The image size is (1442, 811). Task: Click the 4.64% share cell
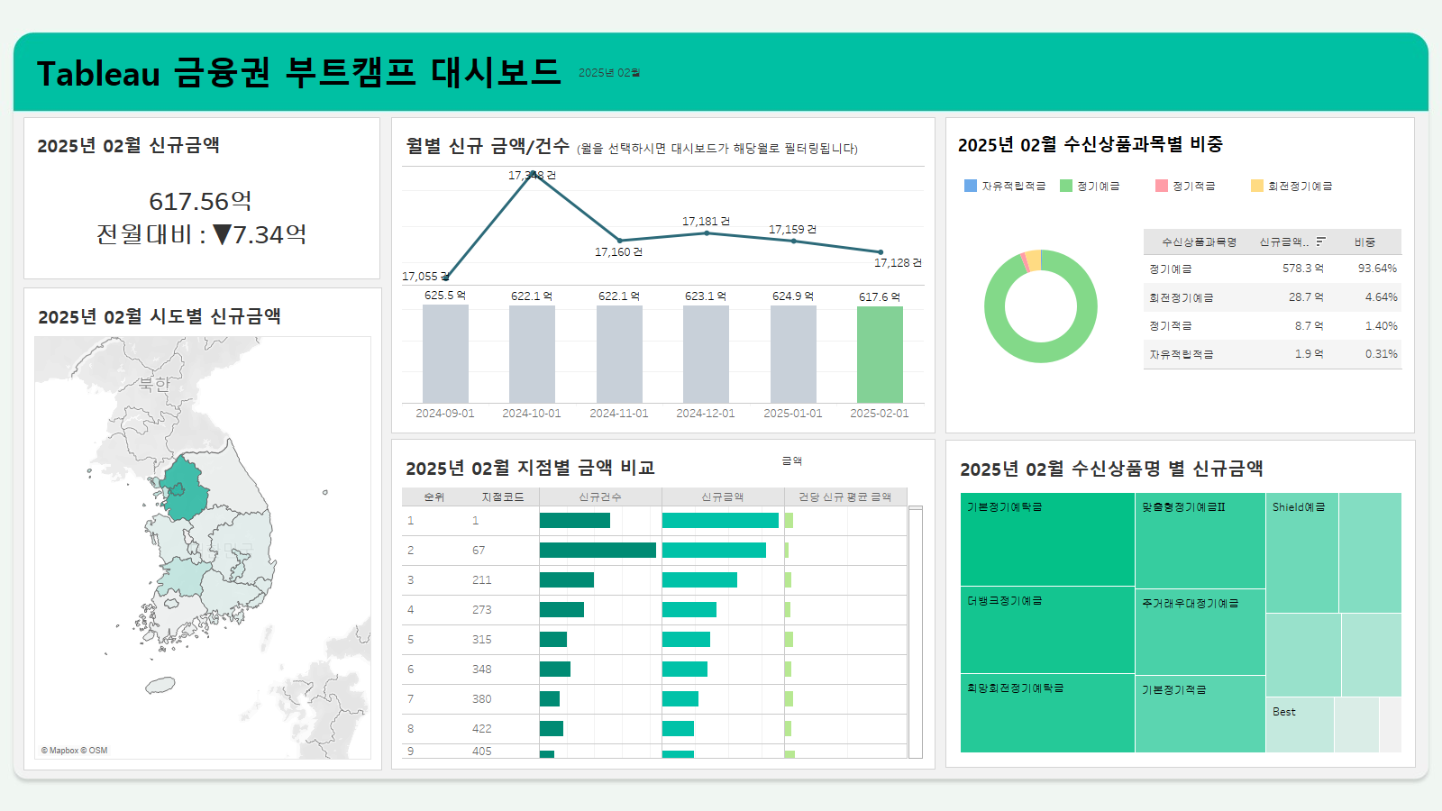point(1381,297)
